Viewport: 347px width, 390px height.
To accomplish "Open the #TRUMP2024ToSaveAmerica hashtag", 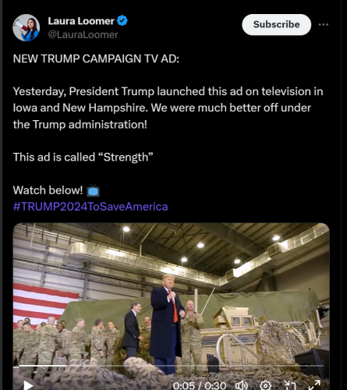I will coord(90,207).
